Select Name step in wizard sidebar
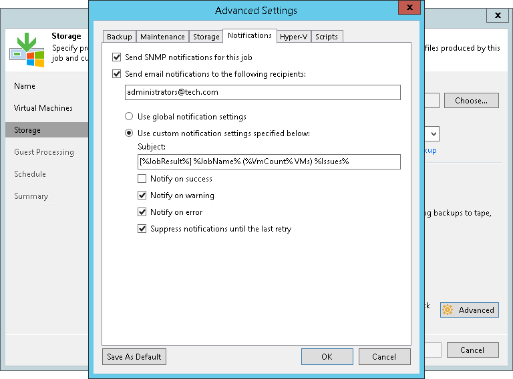This screenshot has height=379, width=513. 25,86
